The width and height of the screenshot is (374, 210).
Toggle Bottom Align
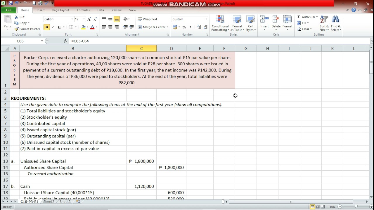[117, 19]
